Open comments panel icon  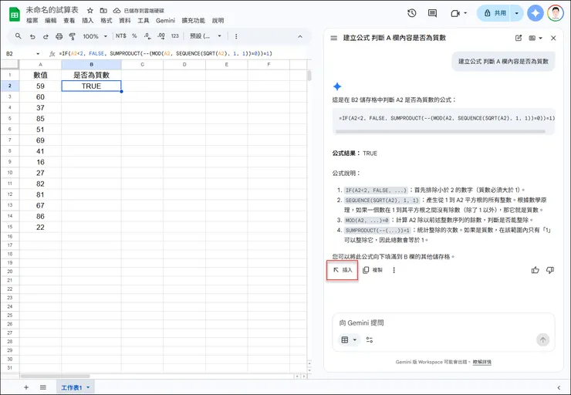point(432,13)
